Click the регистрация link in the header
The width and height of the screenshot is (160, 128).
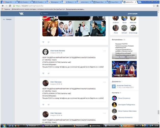pyautogui.click(x=132, y=14)
